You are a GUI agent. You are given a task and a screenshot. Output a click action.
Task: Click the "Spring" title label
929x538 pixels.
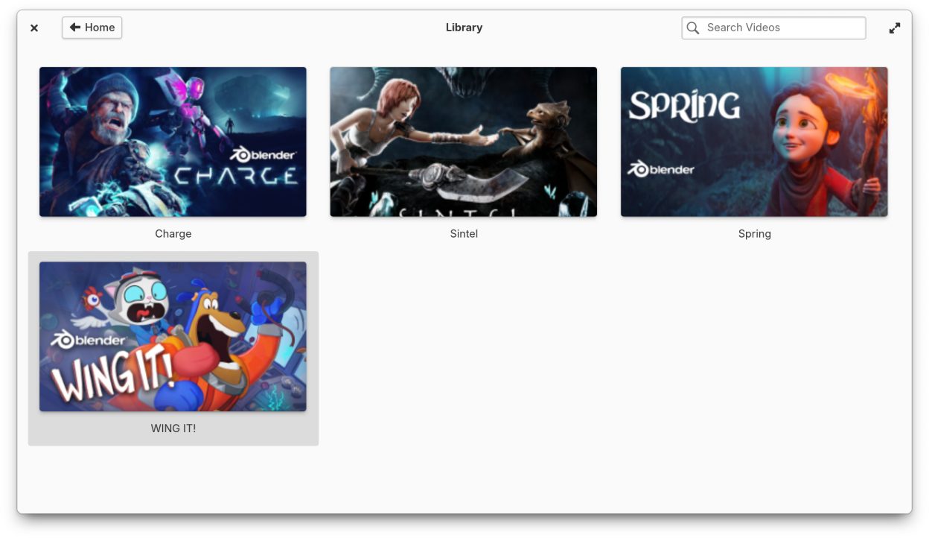pos(755,234)
